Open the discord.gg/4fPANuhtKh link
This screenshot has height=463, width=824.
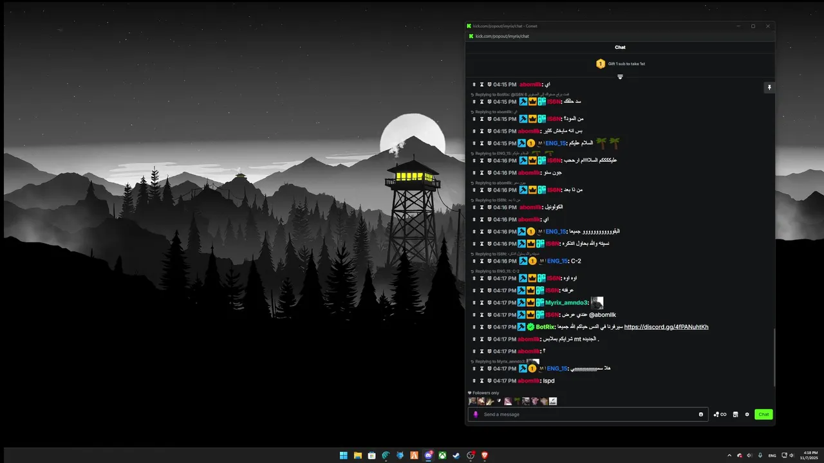(x=666, y=327)
